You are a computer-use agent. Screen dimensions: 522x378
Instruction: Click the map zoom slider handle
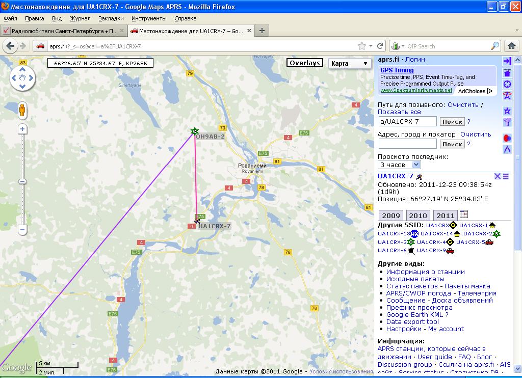click(22, 181)
